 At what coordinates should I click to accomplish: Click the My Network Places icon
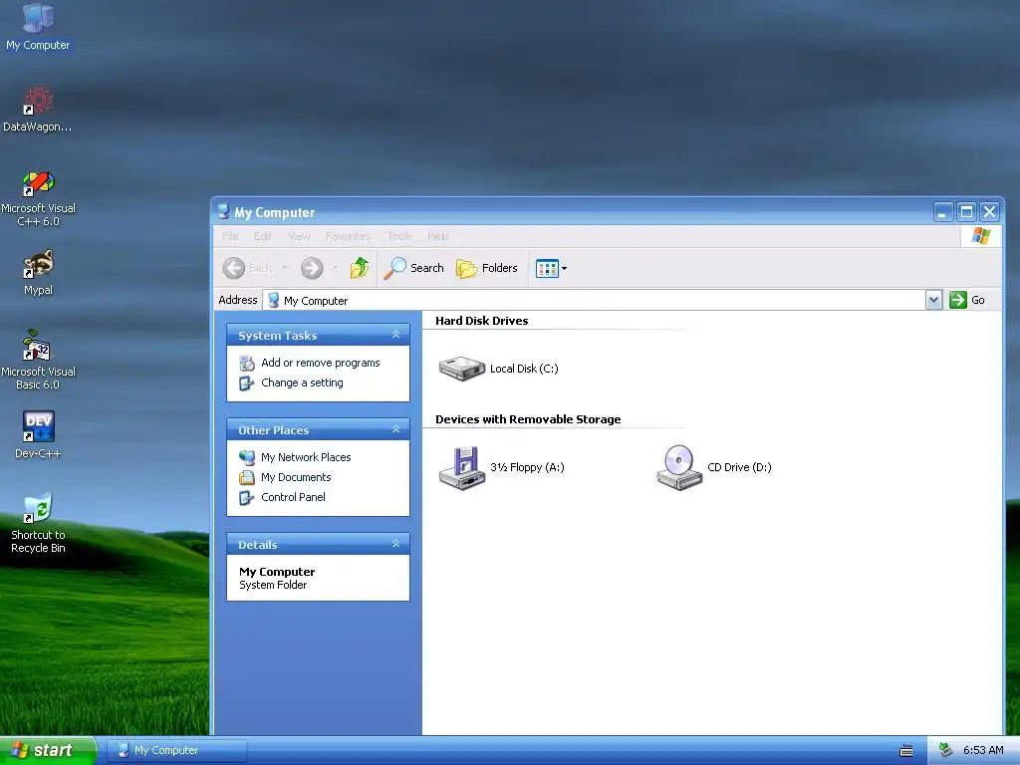(x=247, y=457)
